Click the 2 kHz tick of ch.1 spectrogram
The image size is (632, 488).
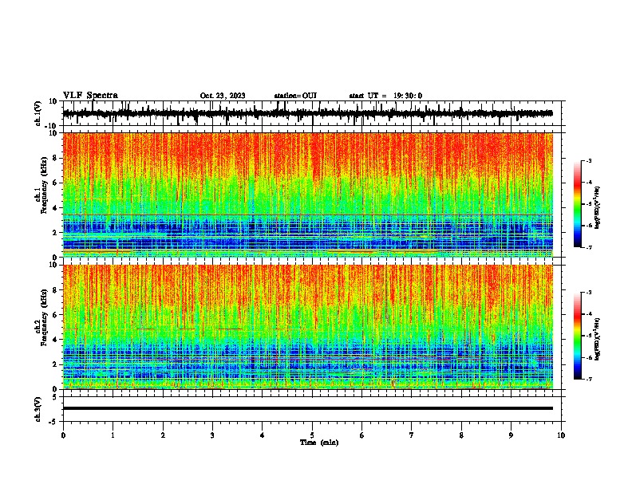tap(55, 233)
